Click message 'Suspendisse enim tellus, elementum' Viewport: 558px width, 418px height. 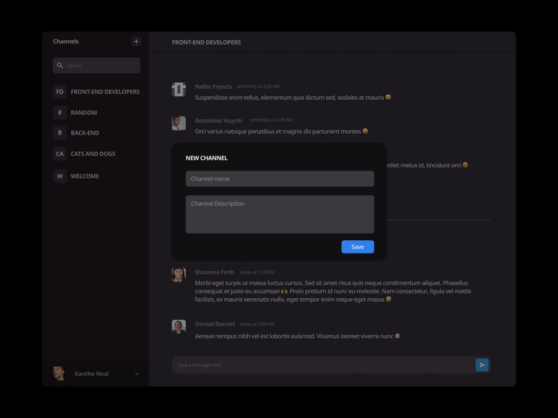293,98
